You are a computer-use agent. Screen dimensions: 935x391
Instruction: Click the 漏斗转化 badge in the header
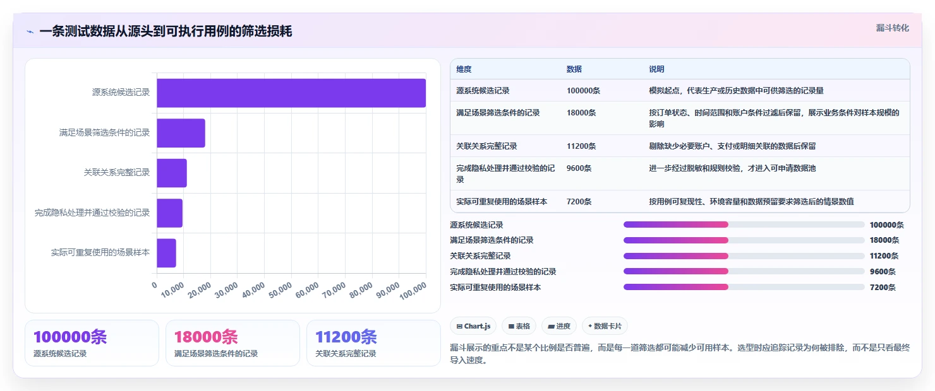pos(893,28)
